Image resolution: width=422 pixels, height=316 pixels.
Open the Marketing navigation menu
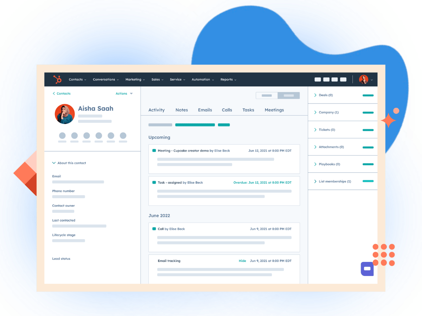(x=135, y=80)
